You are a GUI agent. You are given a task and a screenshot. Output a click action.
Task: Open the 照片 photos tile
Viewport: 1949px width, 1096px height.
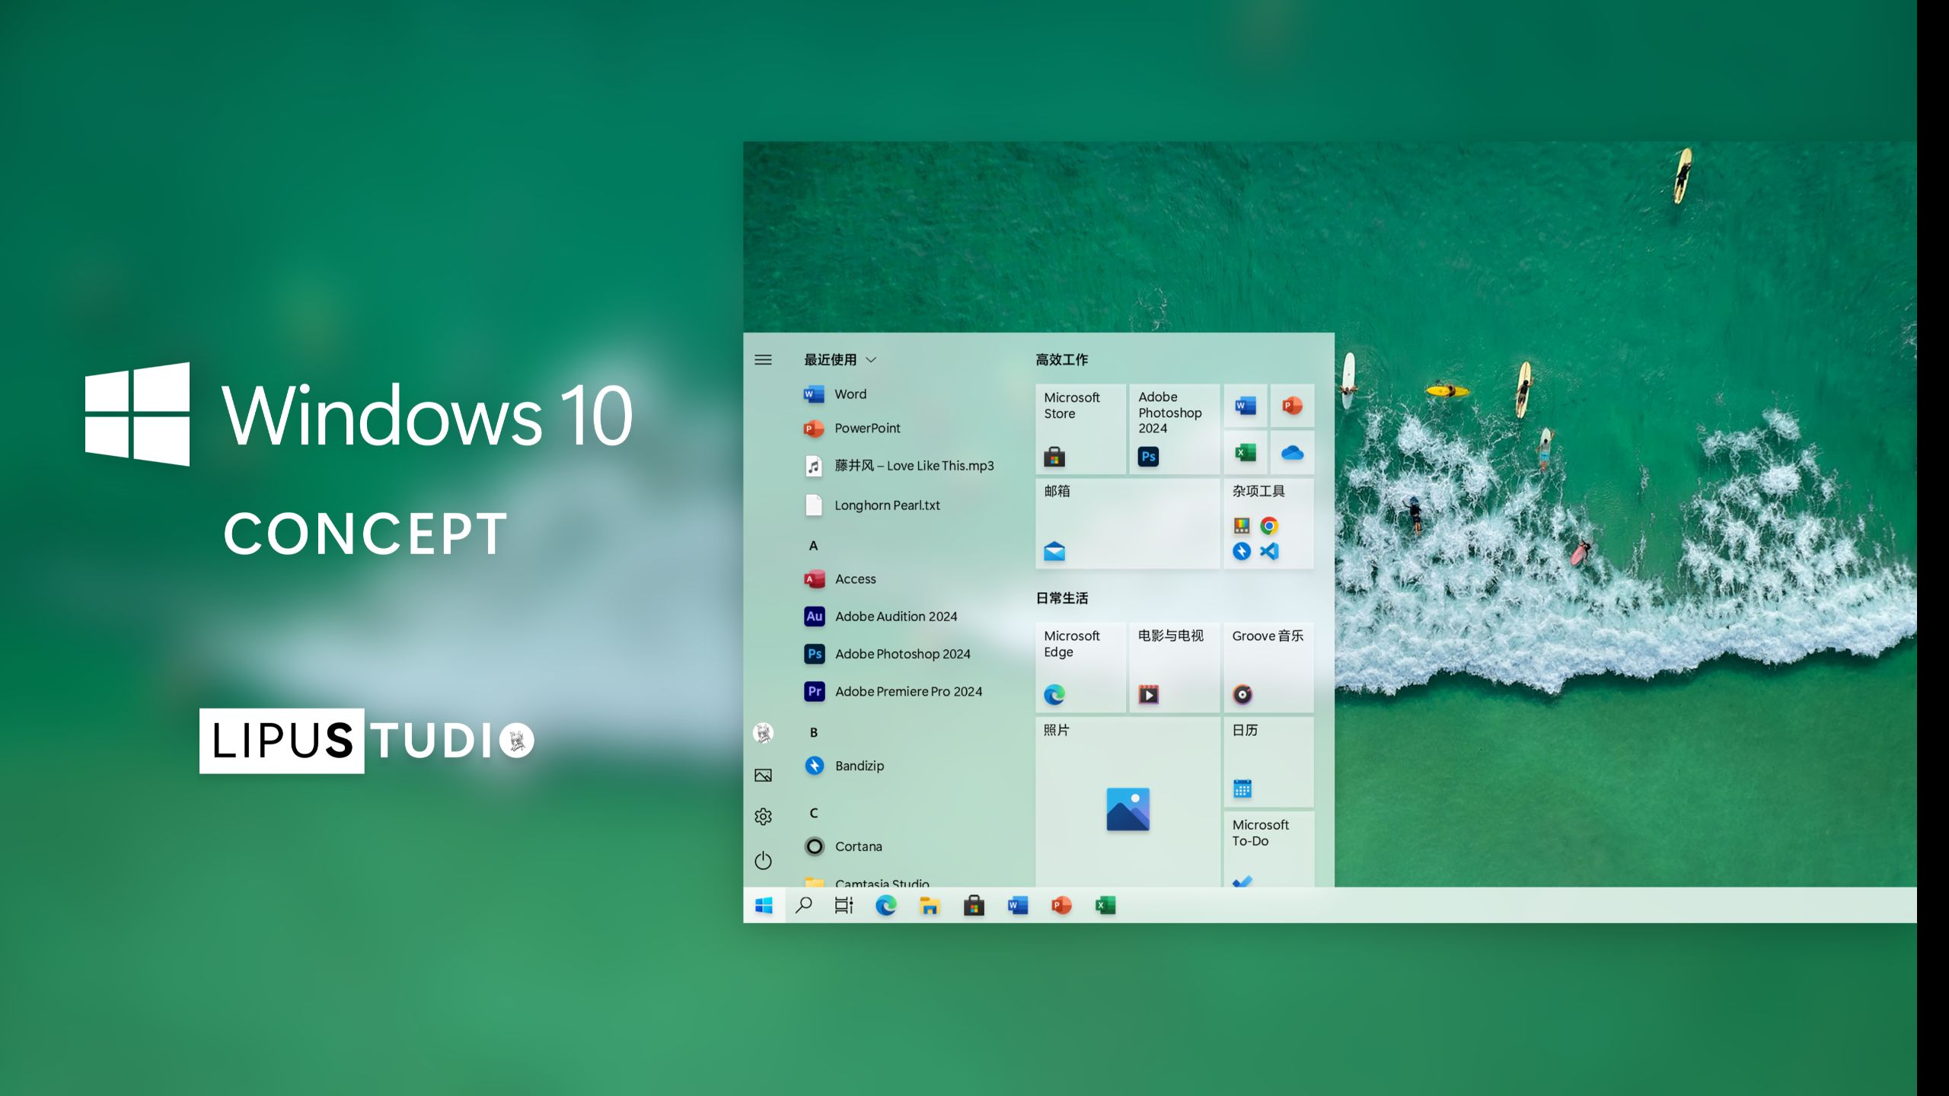pyautogui.click(x=1128, y=801)
